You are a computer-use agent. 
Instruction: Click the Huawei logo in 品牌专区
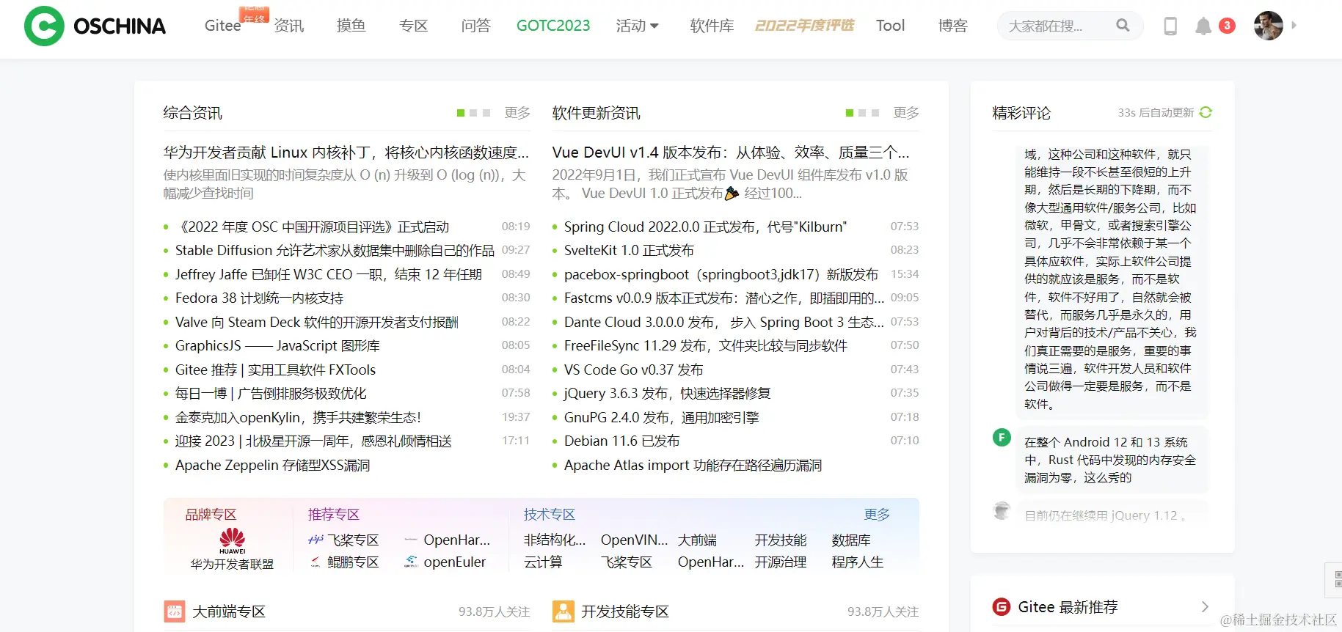coord(232,541)
